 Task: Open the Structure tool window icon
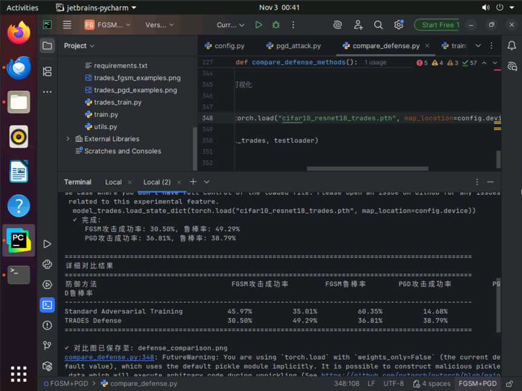(x=47, y=72)
